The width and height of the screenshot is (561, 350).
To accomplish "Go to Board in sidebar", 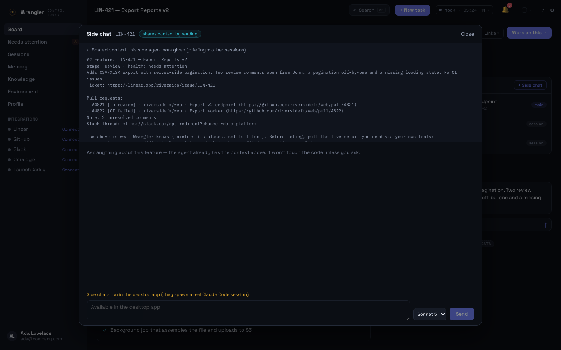I will pos(41,30).
